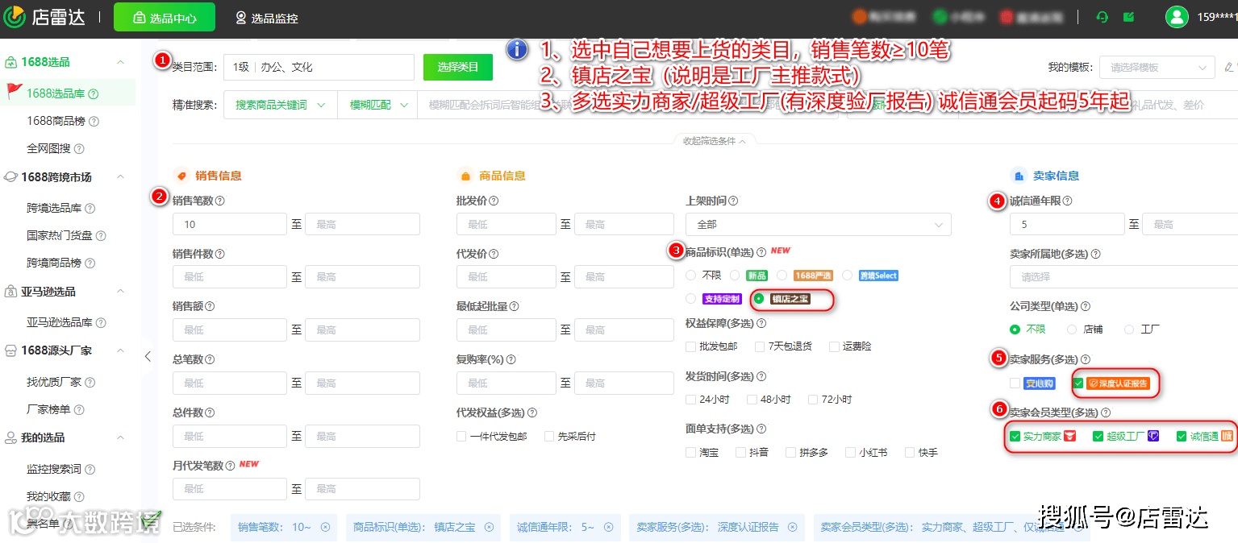Click help icon beside 销售笔数 label
The image size is (1238, 543).
pyautogui.click(x=220, y=201)
